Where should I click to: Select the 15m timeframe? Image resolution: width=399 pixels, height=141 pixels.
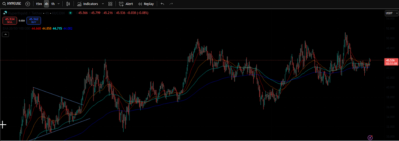point(39,4)
